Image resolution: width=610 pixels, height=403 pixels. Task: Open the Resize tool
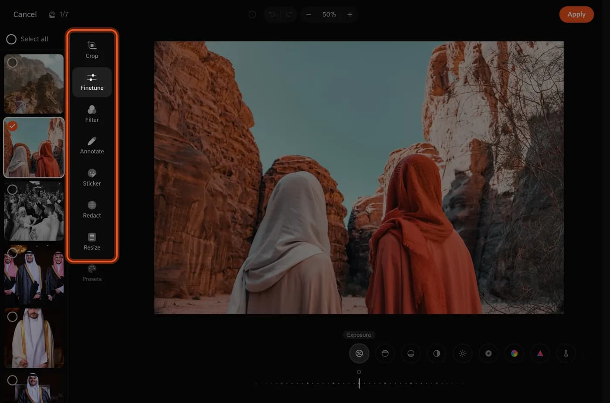click(92, 242)
